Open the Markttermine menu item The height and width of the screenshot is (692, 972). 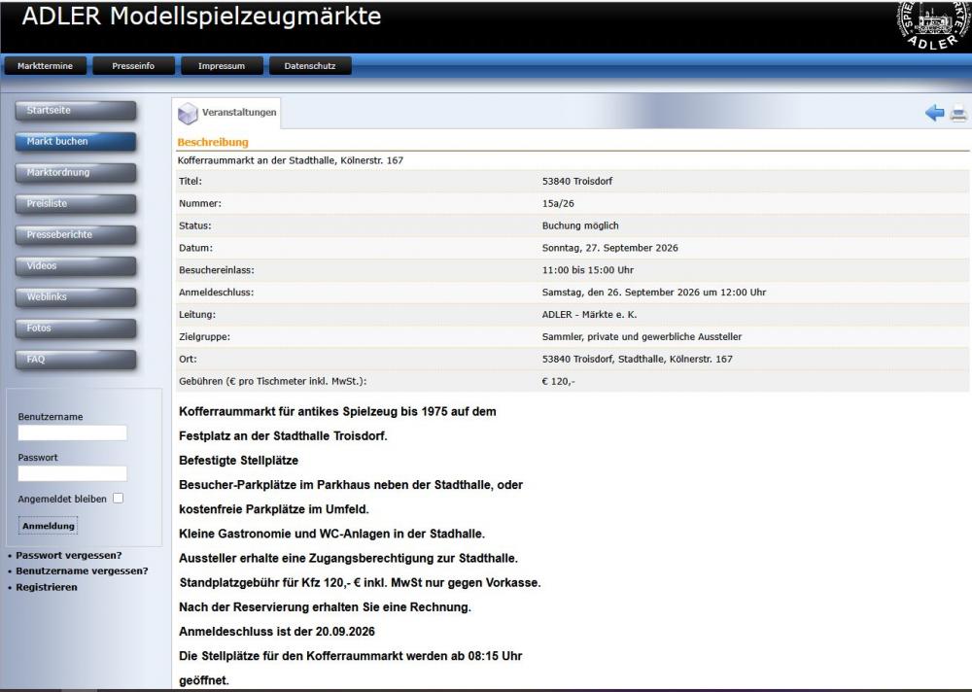[x=46, y=66]
